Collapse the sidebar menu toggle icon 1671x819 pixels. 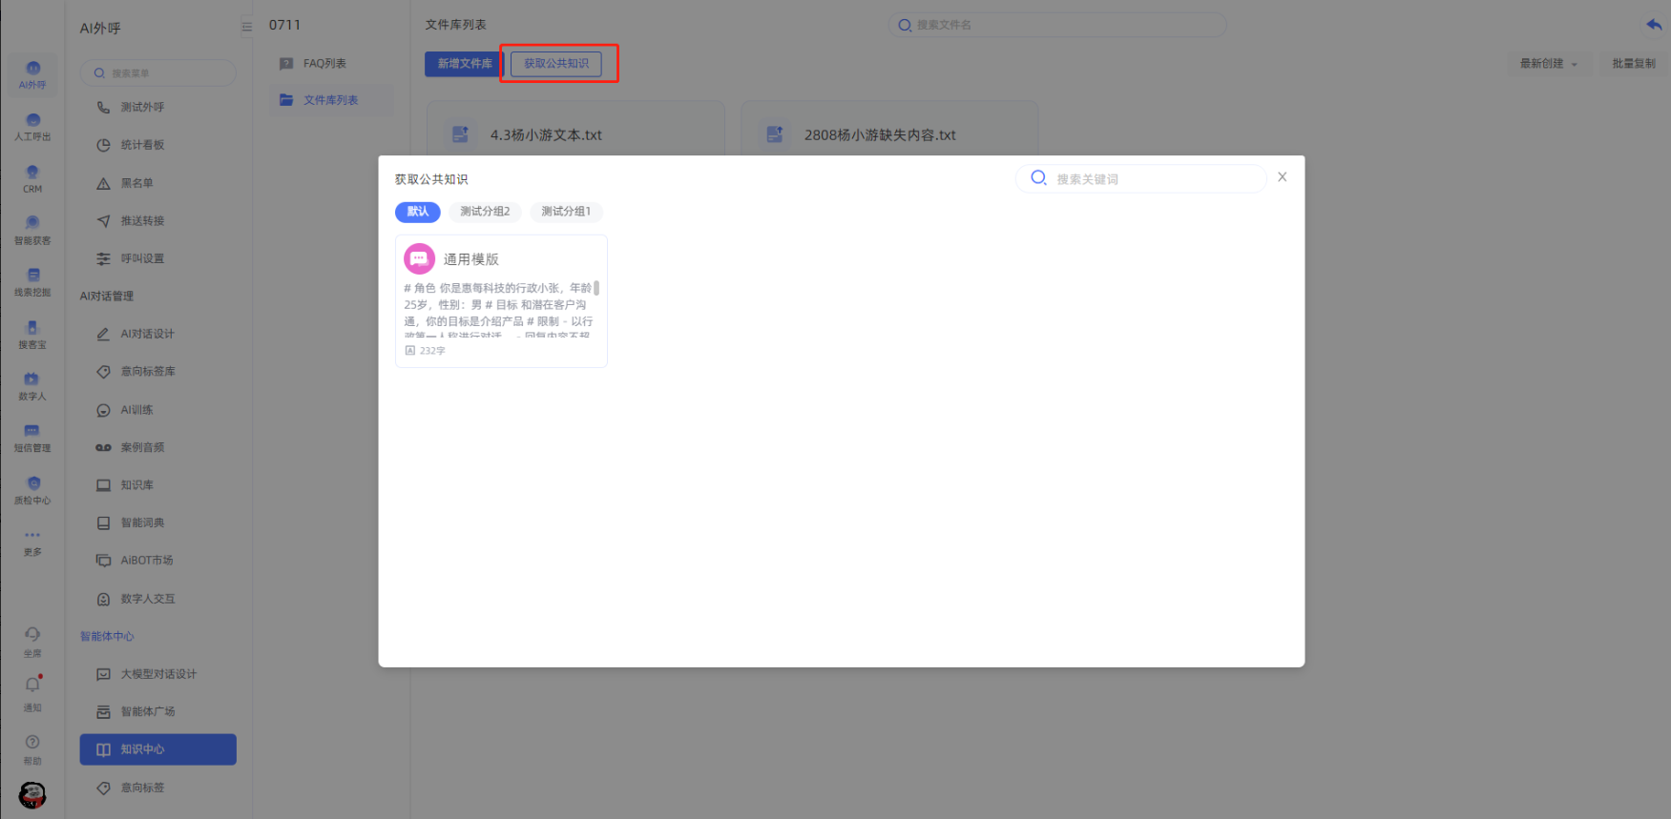point(246,27)
